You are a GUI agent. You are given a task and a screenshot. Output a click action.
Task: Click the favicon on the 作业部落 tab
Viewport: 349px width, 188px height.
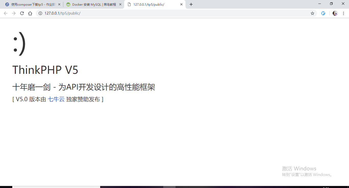click(7, 4)
